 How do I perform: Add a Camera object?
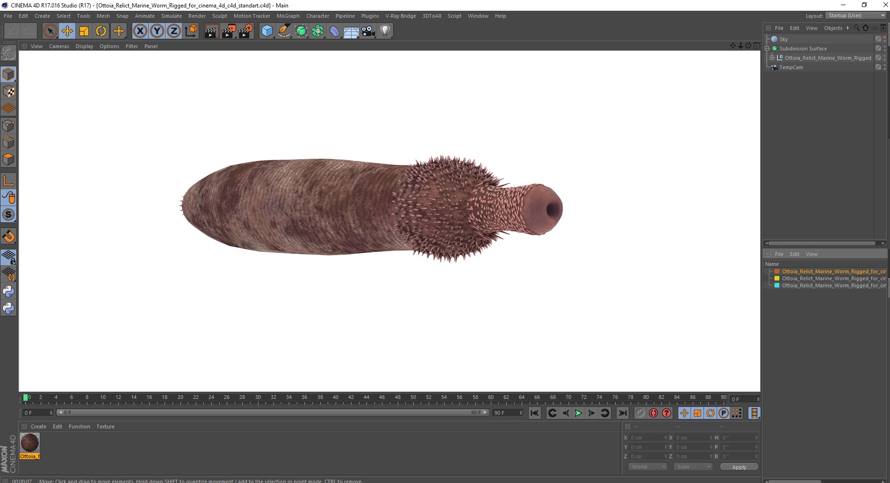point(368,31)
